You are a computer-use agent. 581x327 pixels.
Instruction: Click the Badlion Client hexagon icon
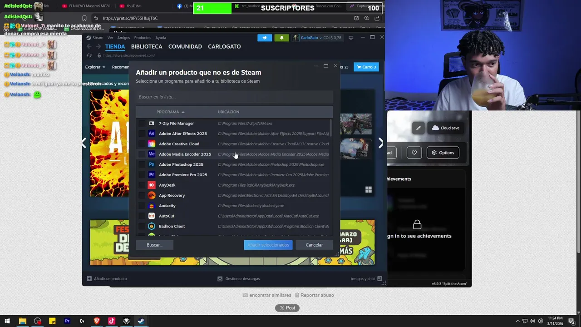click(x=152, y=226)
